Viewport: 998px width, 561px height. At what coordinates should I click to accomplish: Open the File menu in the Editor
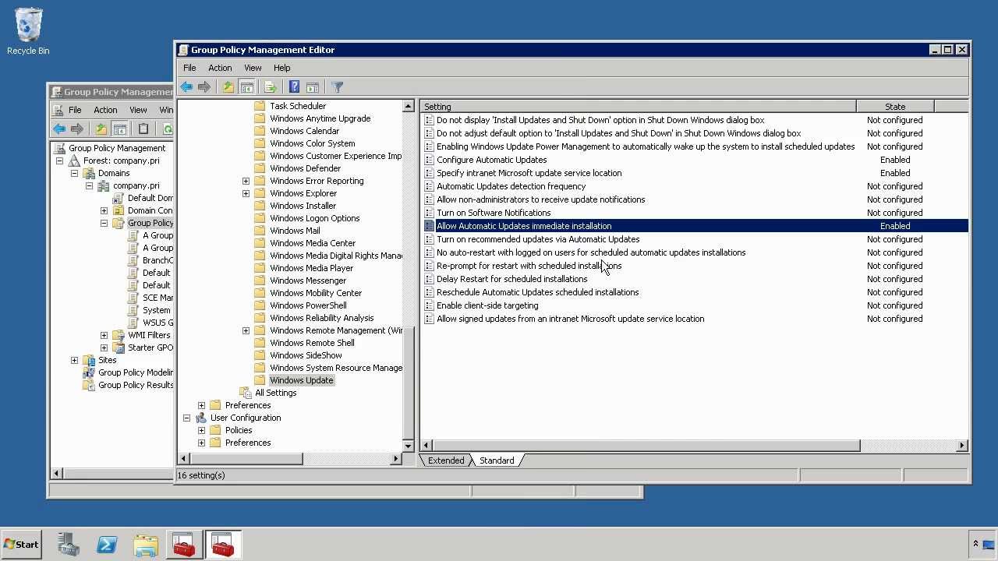[x=189, y=68]
